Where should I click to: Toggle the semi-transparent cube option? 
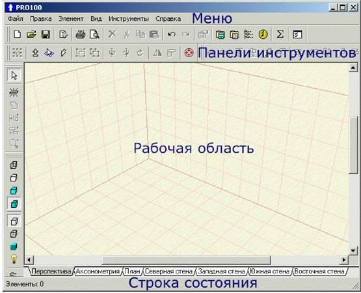click(14, 234)
